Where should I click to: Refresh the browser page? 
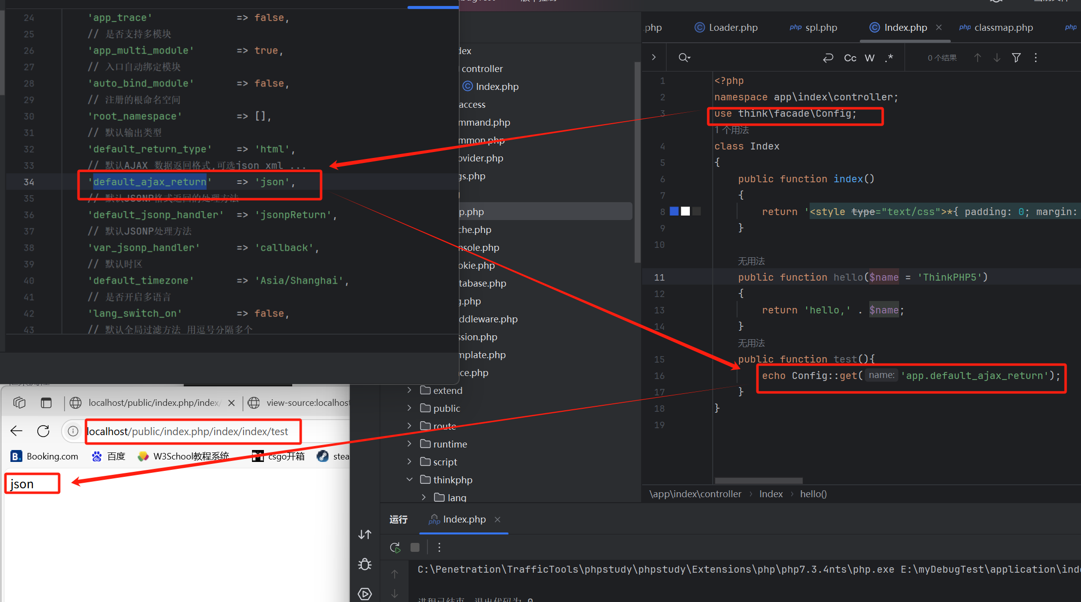click(43, 431)
